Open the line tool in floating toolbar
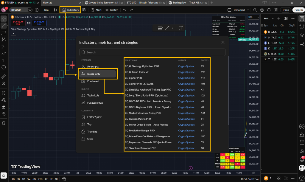Viewport: 305px width, 182px height. [167, 28]
